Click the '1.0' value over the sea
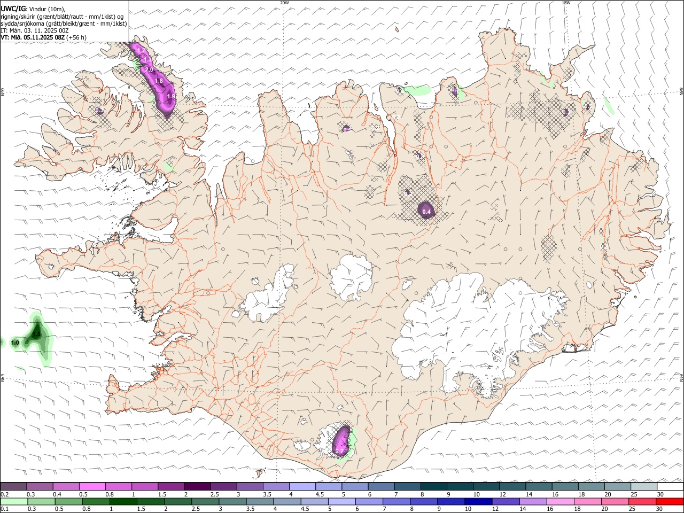This screenshot has width=684, height=513. click(15, 343)
